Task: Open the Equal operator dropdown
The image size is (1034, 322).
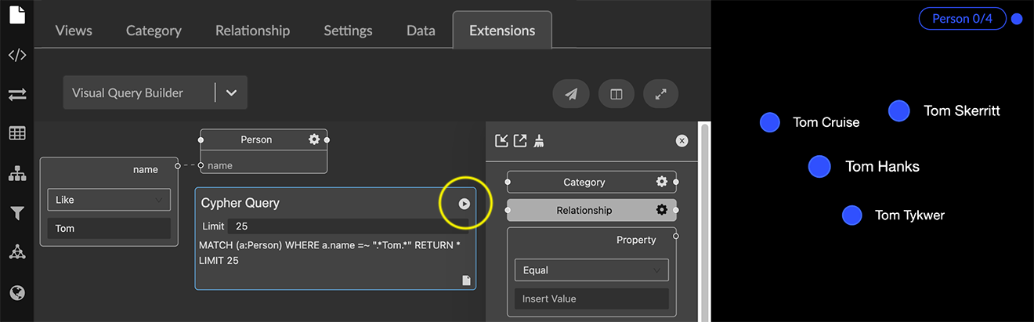Action: click(x=591, y=270)
